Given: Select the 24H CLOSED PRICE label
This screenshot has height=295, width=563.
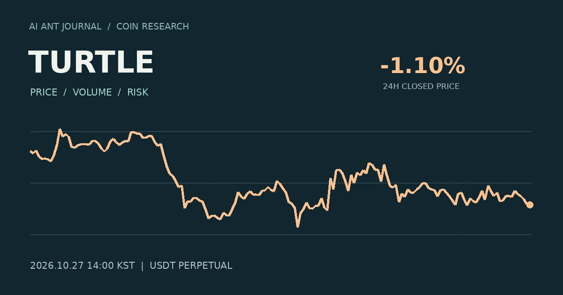Looking at the screenshot, I should (x=421, y=87).
